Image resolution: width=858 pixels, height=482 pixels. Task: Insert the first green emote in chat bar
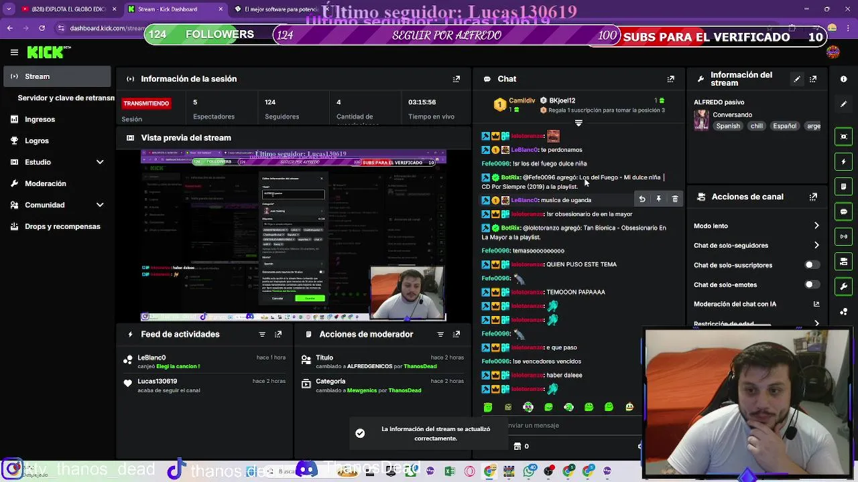pyautogui.click(x=488, y=407)
